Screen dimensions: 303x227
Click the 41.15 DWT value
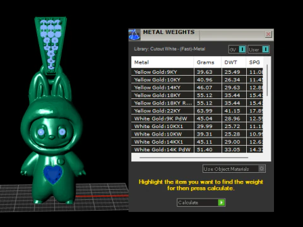tap(232, 111)
